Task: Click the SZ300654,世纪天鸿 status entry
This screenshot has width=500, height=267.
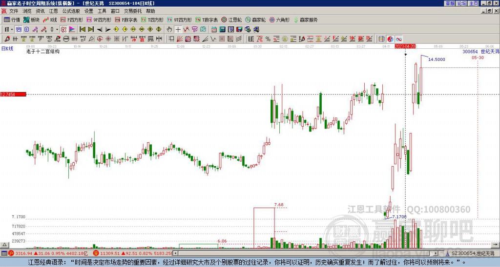Action: click(x=473, y=253)
